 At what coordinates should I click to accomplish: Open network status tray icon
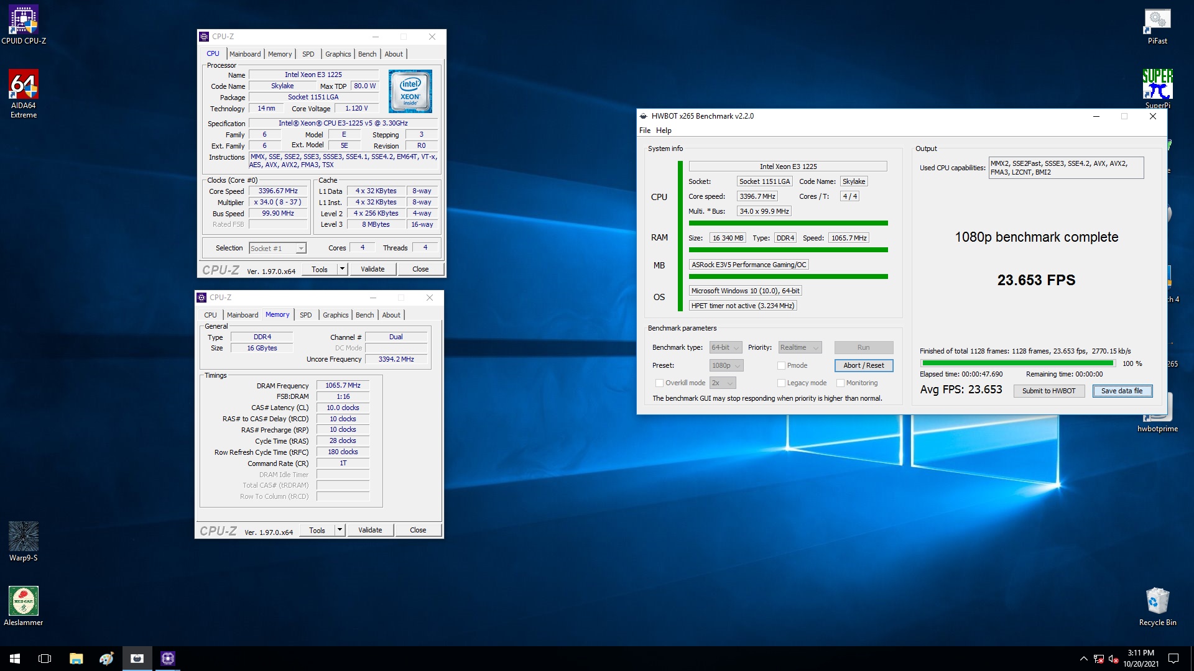(1098, 659)
